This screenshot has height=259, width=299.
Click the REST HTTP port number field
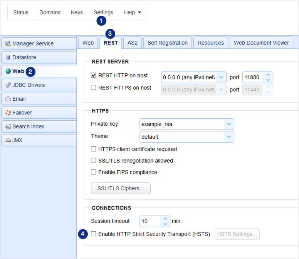coord(252,78)
